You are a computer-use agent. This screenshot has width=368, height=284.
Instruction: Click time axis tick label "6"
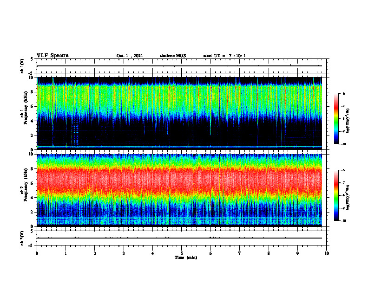[x=211, y=253]
